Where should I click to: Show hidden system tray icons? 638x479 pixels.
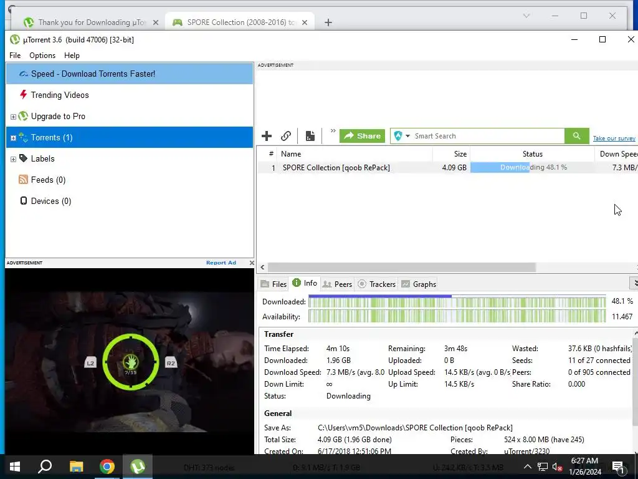pos(527,467)
